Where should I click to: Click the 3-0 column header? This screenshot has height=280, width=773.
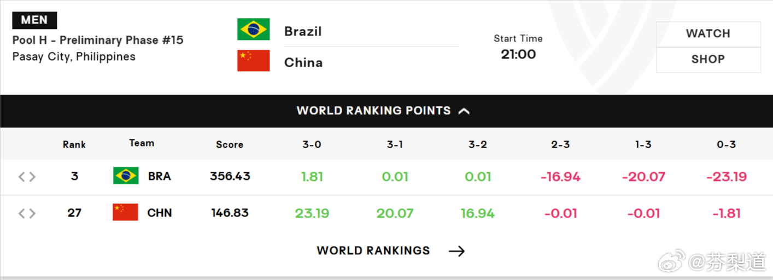click(x=312, y=144)
